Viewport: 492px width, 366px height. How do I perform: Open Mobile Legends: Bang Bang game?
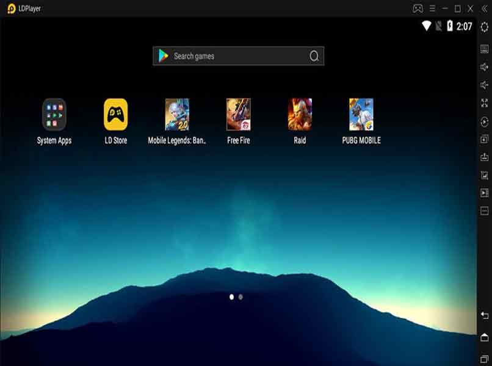[x=177, y=115]
